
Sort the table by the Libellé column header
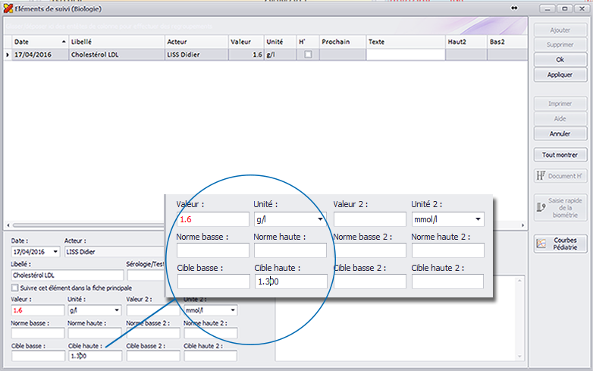pyautogui.click(x=115, y=42)
